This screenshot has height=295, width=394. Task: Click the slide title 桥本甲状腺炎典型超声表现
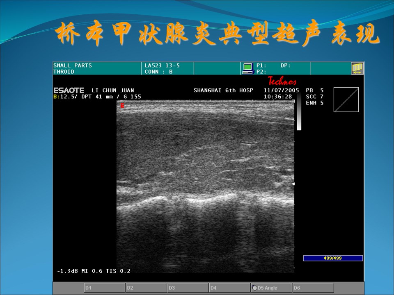(218, 33)
